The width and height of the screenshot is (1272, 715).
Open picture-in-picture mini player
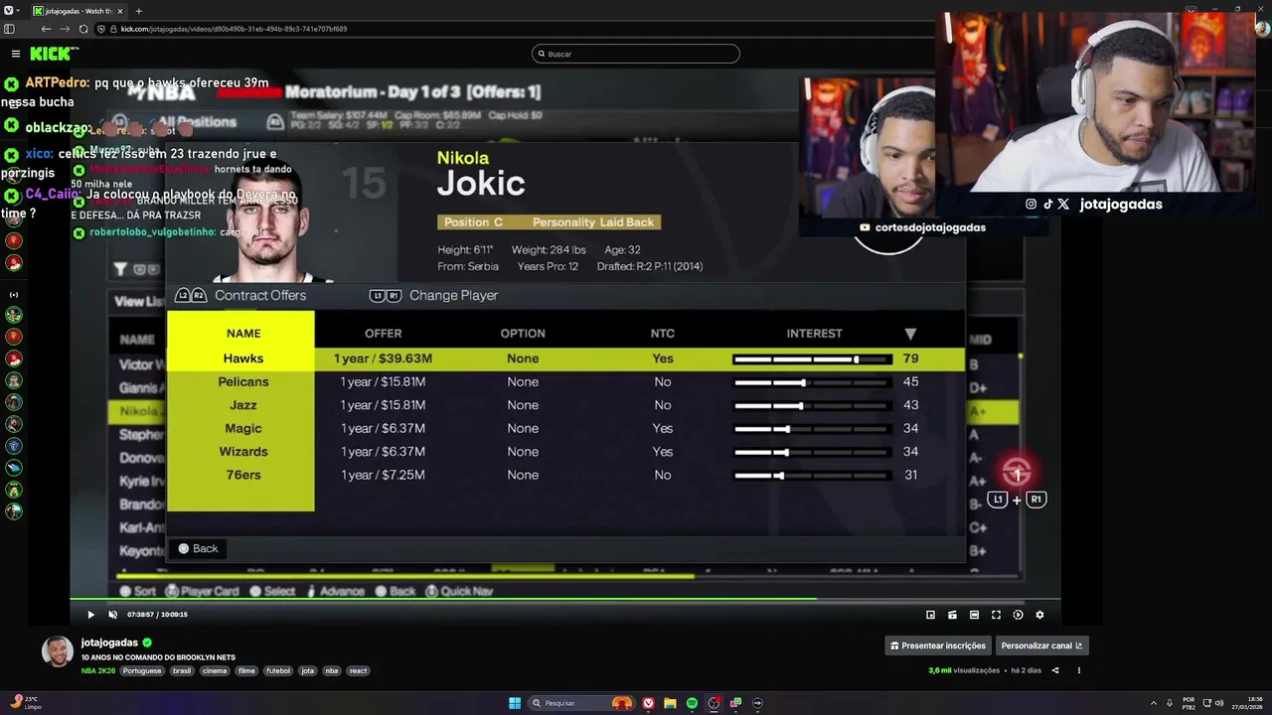click(930, 615)
